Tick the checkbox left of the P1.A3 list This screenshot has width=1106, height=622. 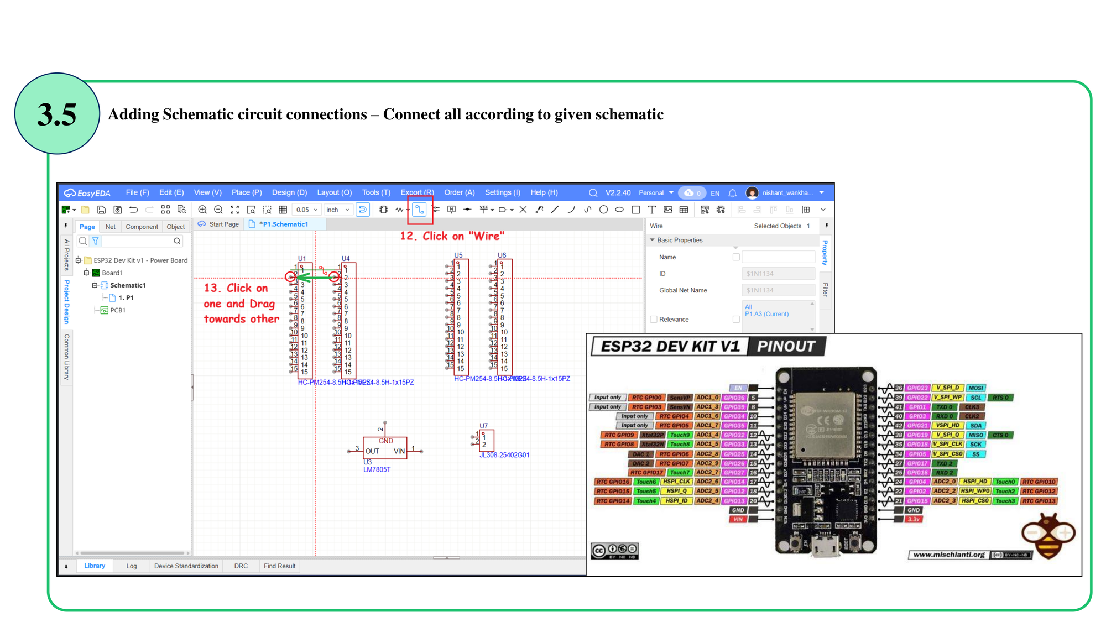735,320
